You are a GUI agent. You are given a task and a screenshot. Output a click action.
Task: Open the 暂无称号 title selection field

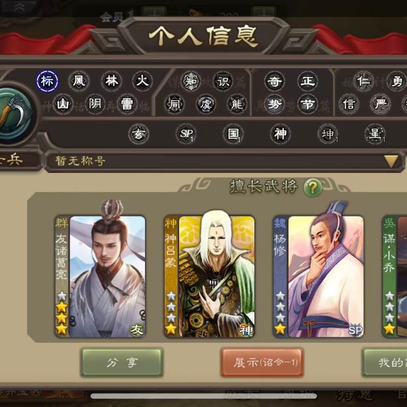(224, 161)
